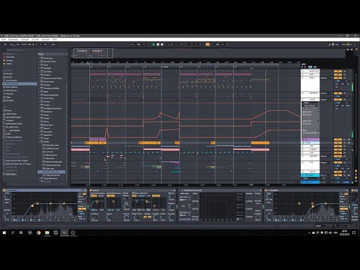This screenshot has height=270, width=360.
Task: Open the Instrumente browser category
Action: point(10,80)
